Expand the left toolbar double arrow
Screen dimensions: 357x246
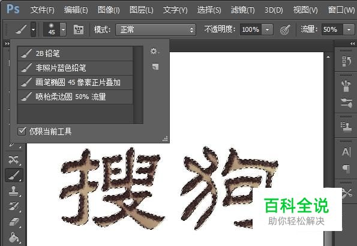pyautogui.click(x=7, y=43)
